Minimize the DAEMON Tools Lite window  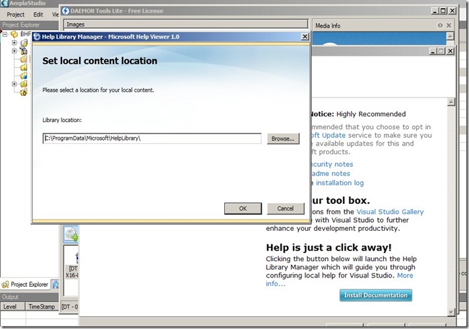(435, 11)
